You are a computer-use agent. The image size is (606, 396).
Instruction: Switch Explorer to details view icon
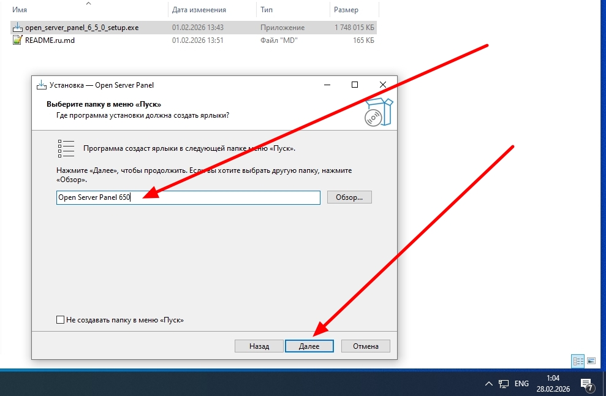(578, 361)
